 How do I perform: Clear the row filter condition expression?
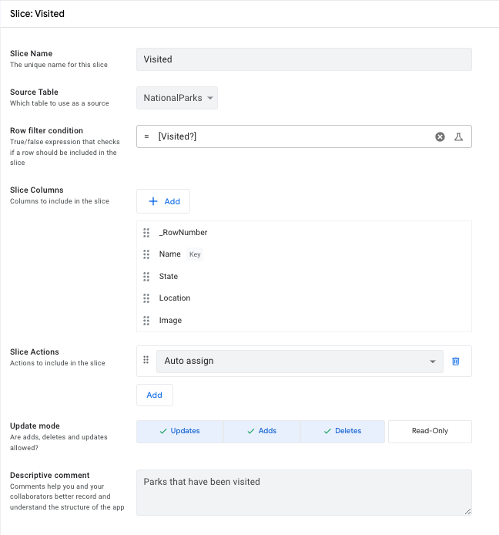[440, 136]
